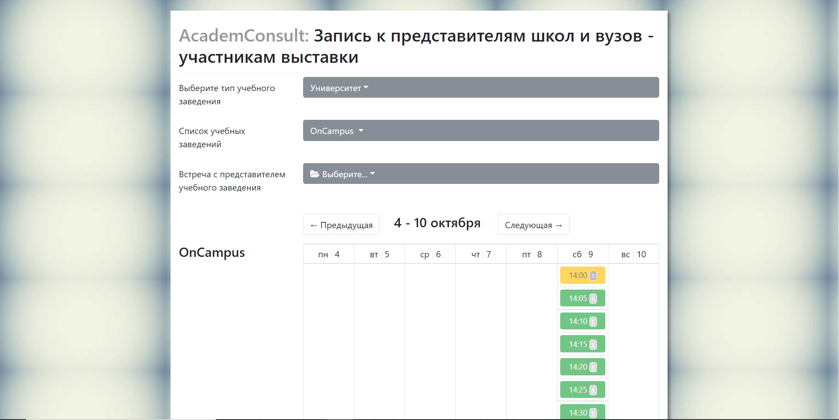The width and height of the screenshot is (839, 420).
Task: Click the вс 10 column header
Action: coord(633,254)
